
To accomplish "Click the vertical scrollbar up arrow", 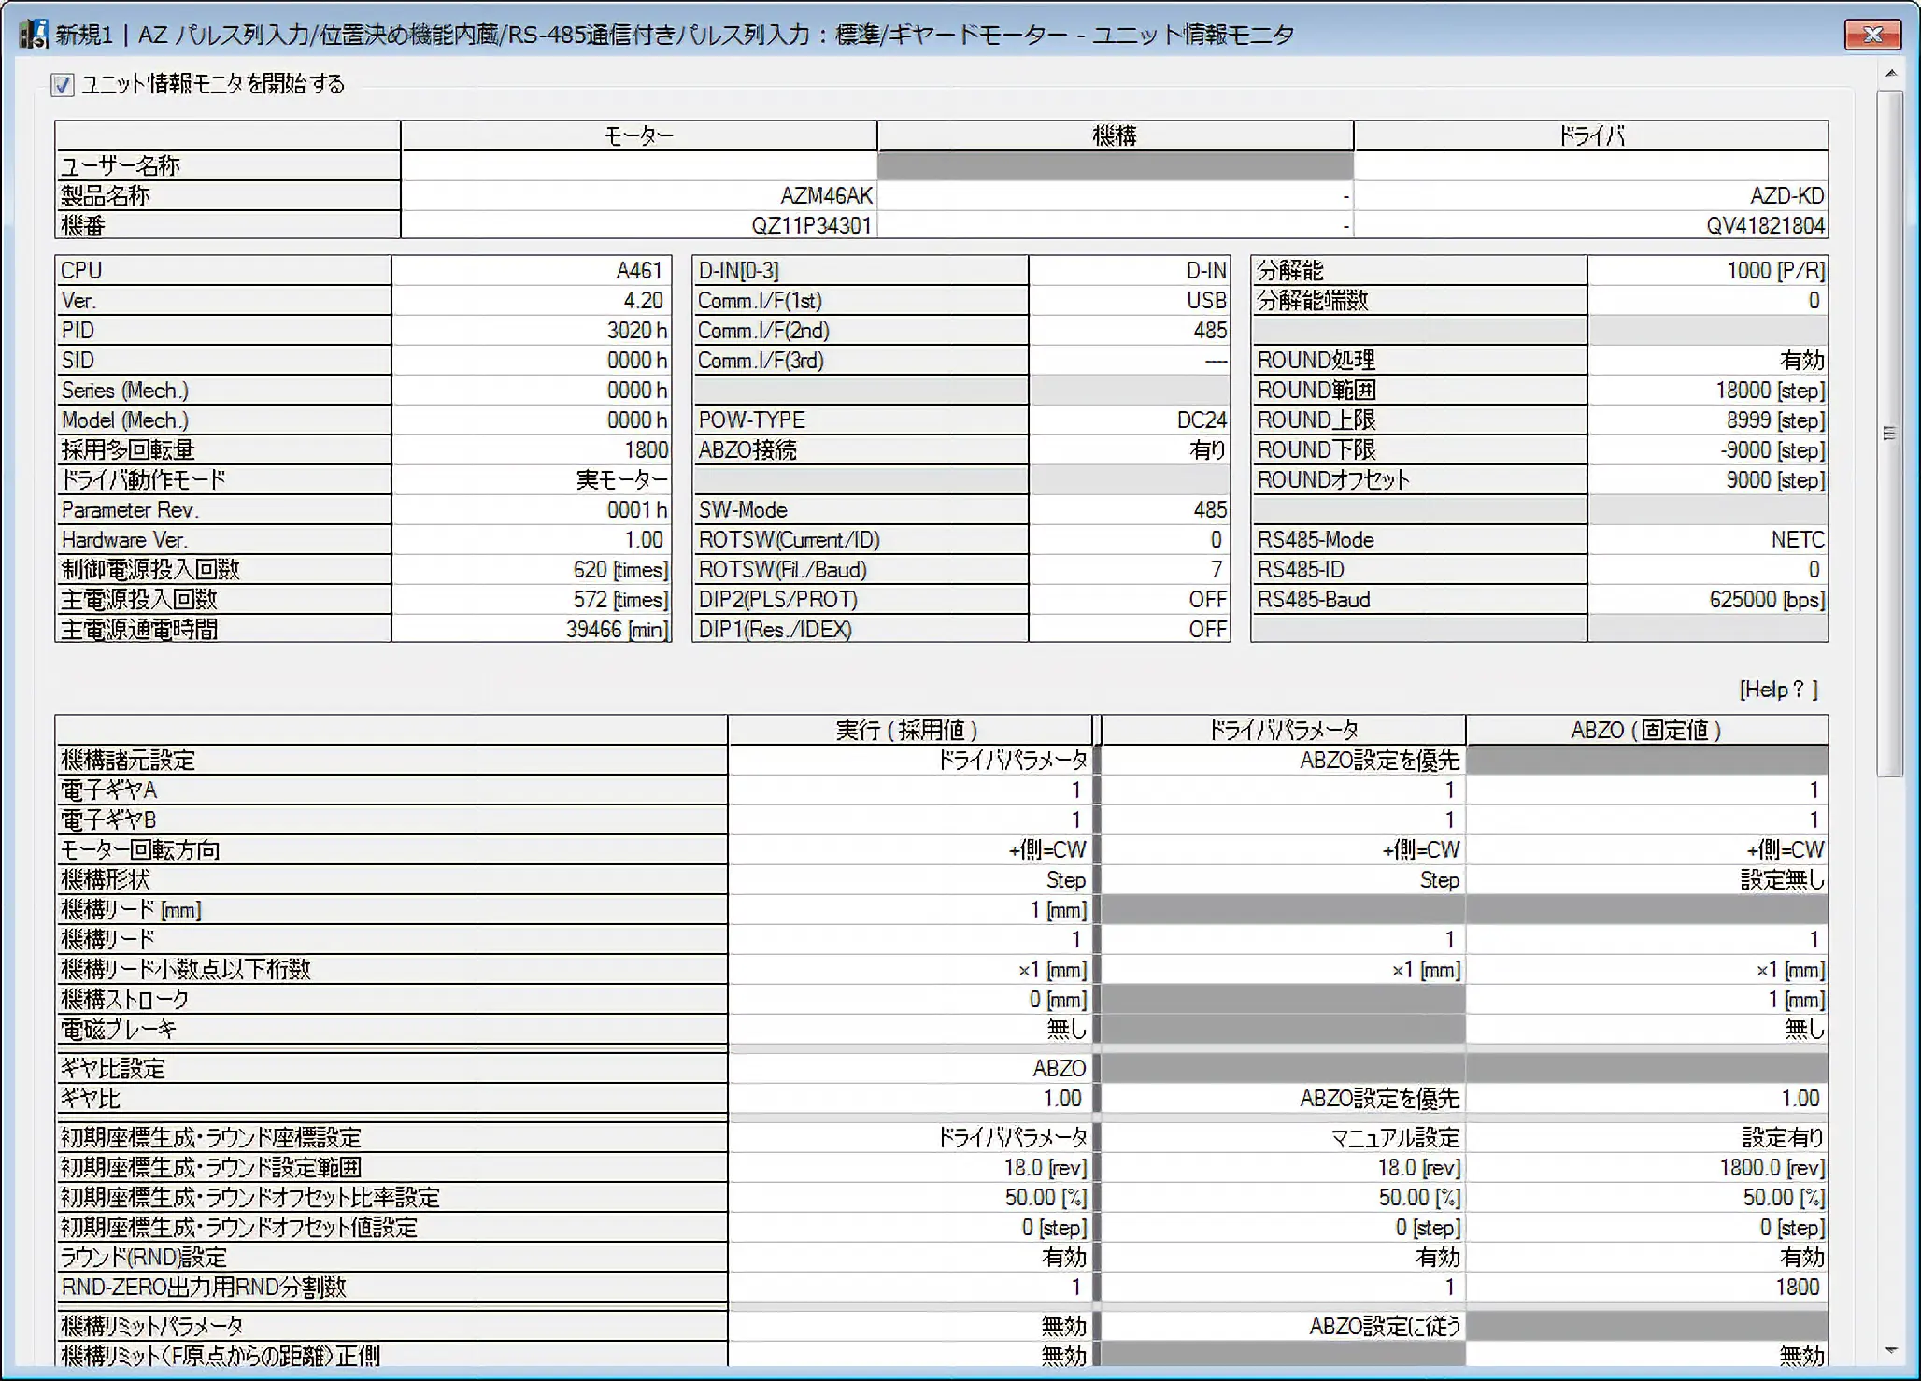I will coord(1890,73).
